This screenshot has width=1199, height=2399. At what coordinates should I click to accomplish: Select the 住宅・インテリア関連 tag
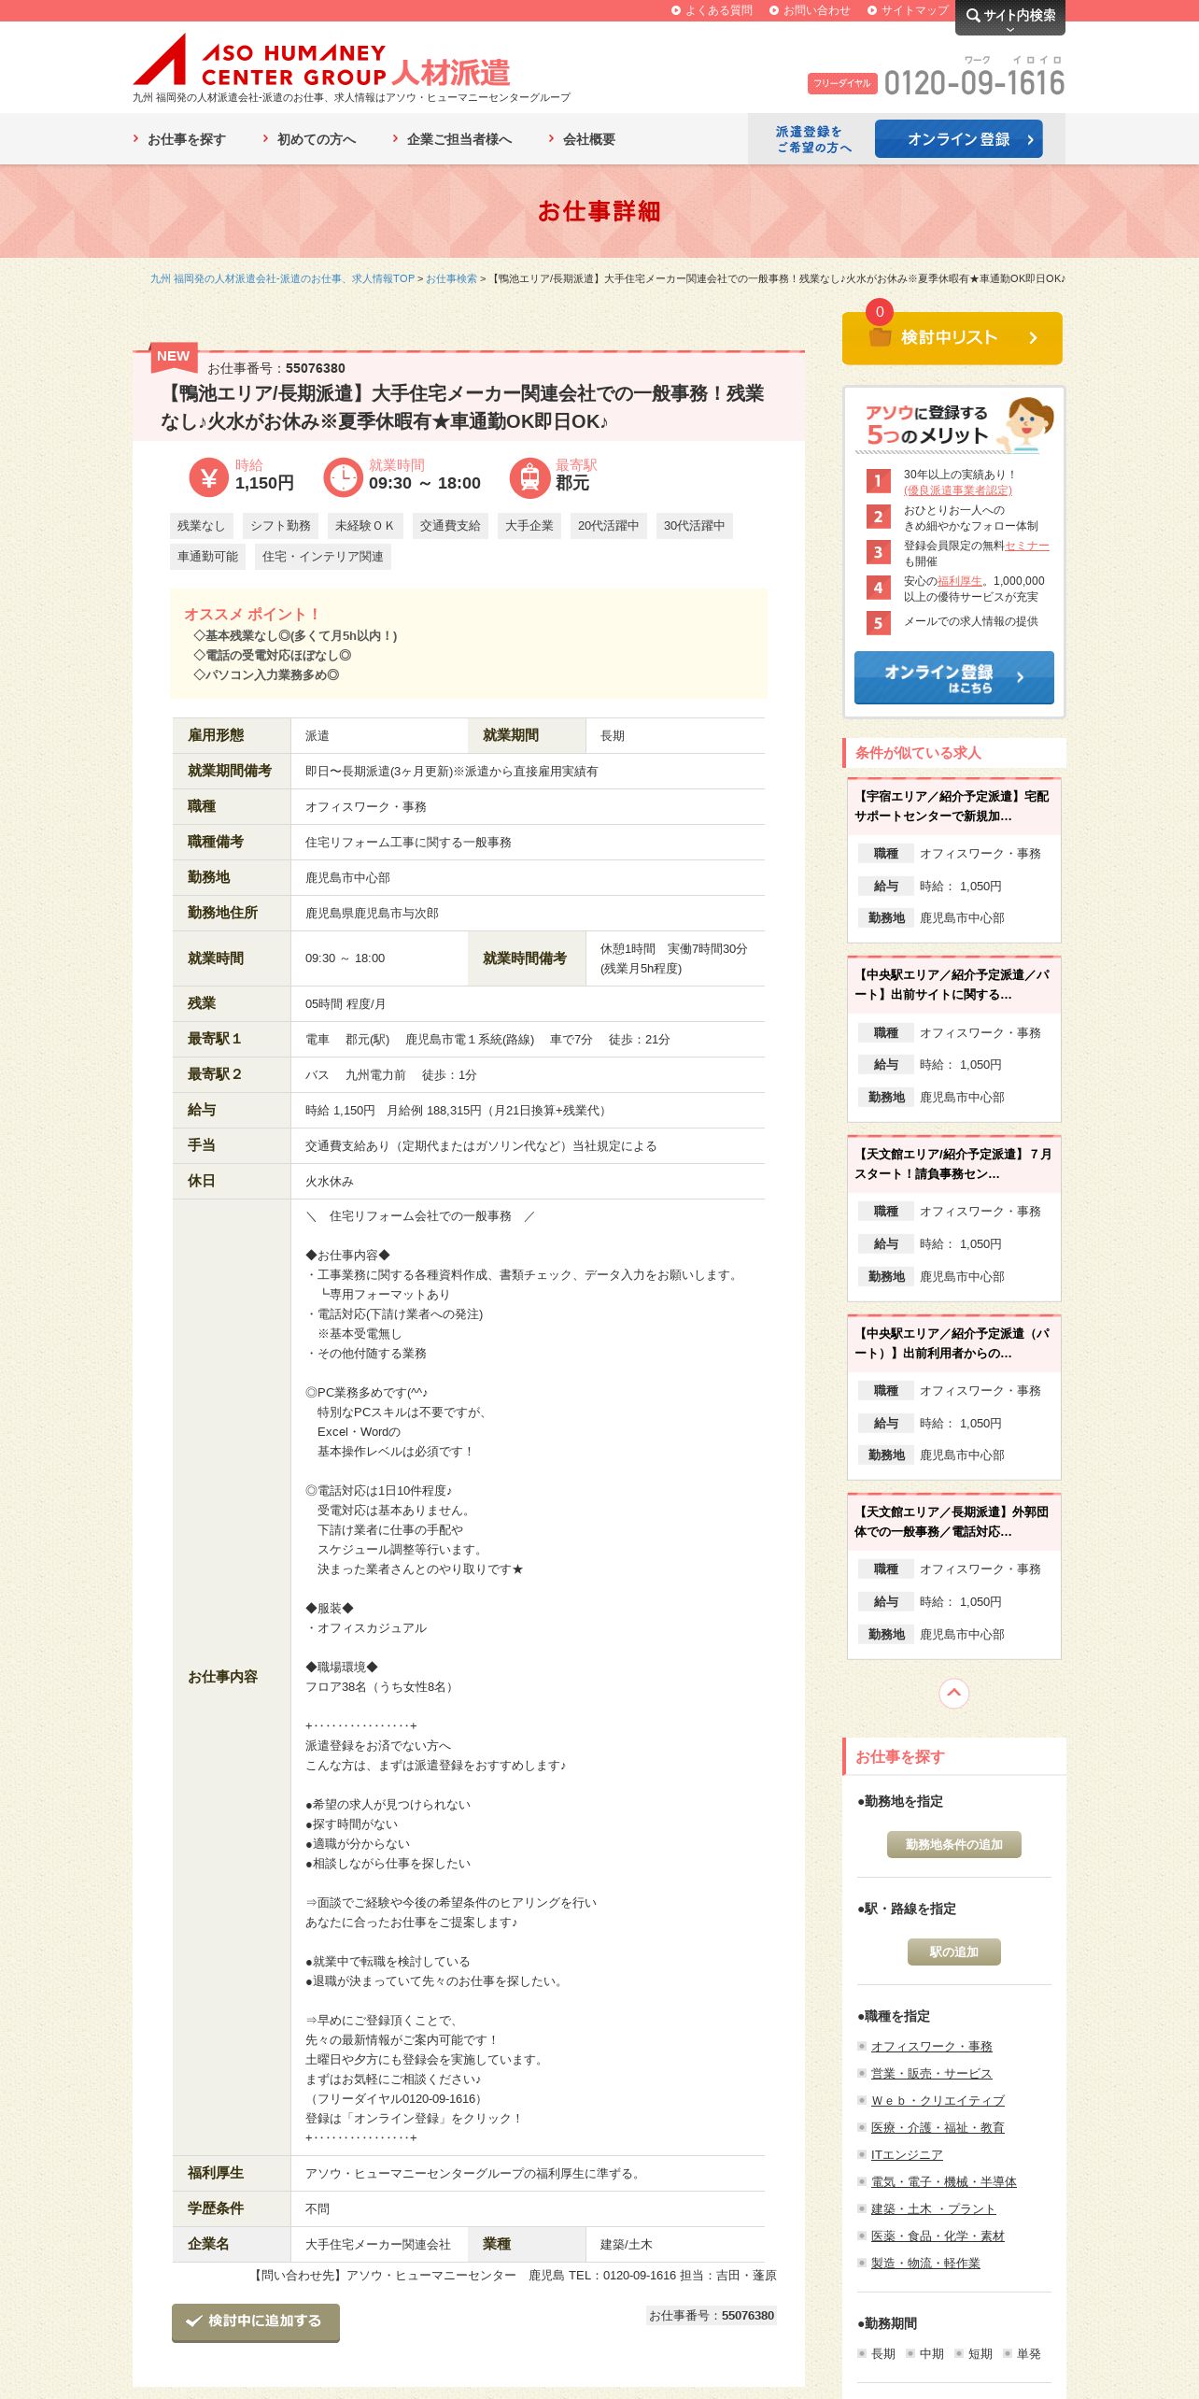click(x=323, y=556)
